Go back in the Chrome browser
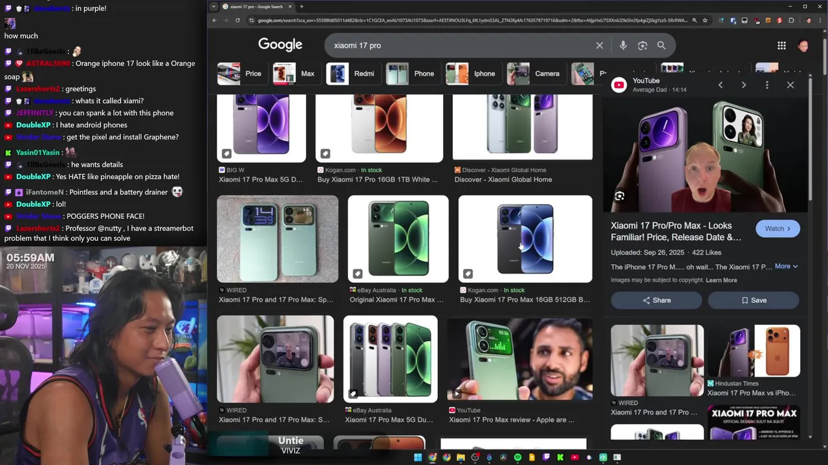 [x=215, y=20]
